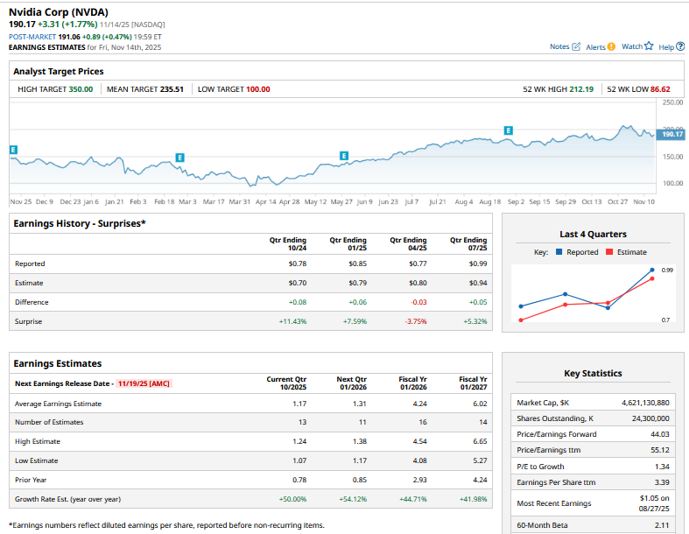
Task: Click the red Estimate legend swatch
Action: tap(608, 252)
